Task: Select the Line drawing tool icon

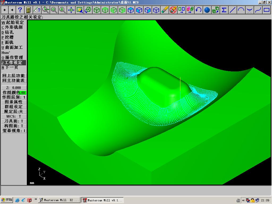Action: click(x=233, y=10)
